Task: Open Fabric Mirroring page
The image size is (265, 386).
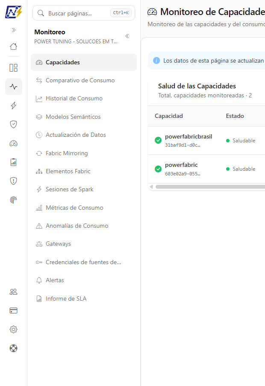Action: tap(84, 153)
